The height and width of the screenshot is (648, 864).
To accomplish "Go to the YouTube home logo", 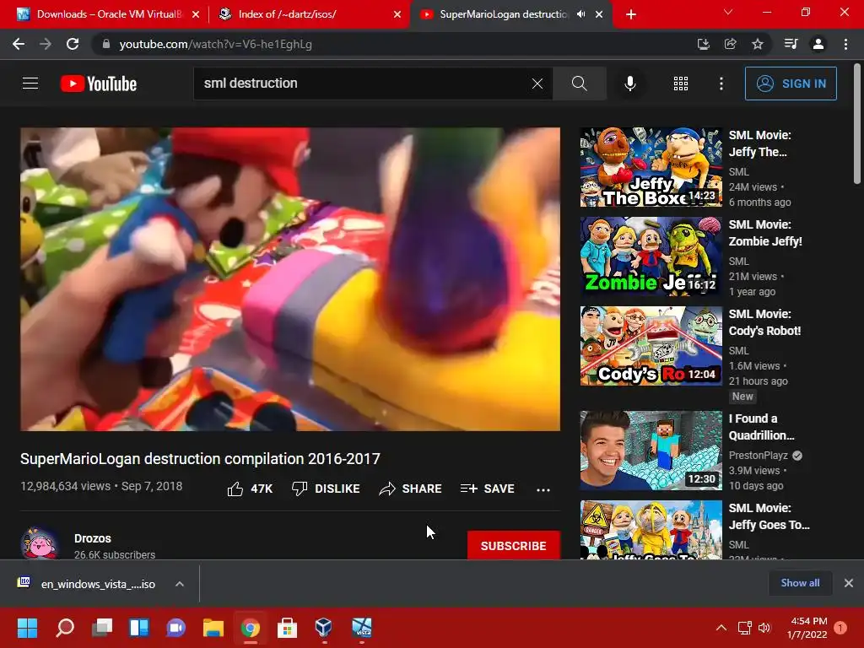I will (99, 84).
